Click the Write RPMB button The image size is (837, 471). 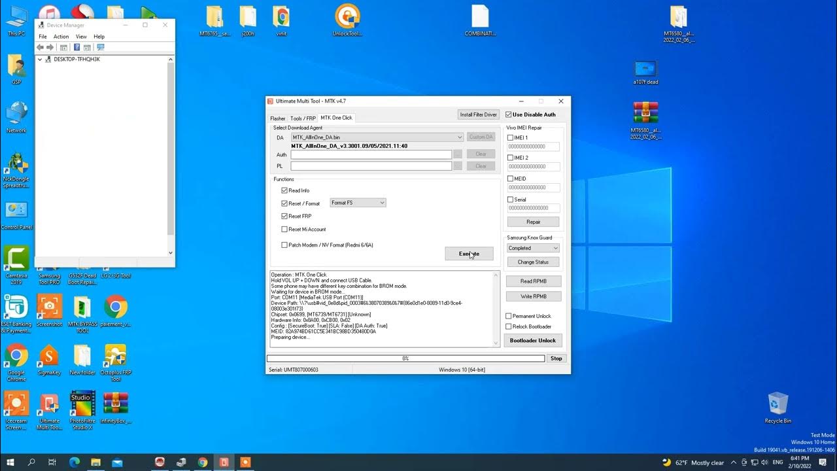point(534,296)
